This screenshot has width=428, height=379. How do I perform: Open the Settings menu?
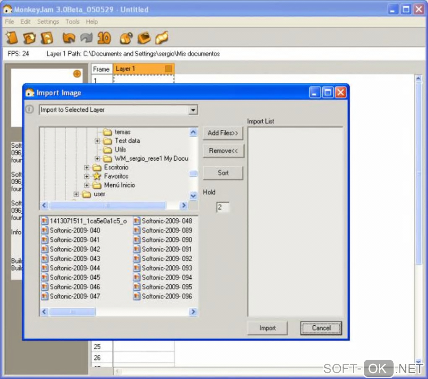[x=48, y=21]
